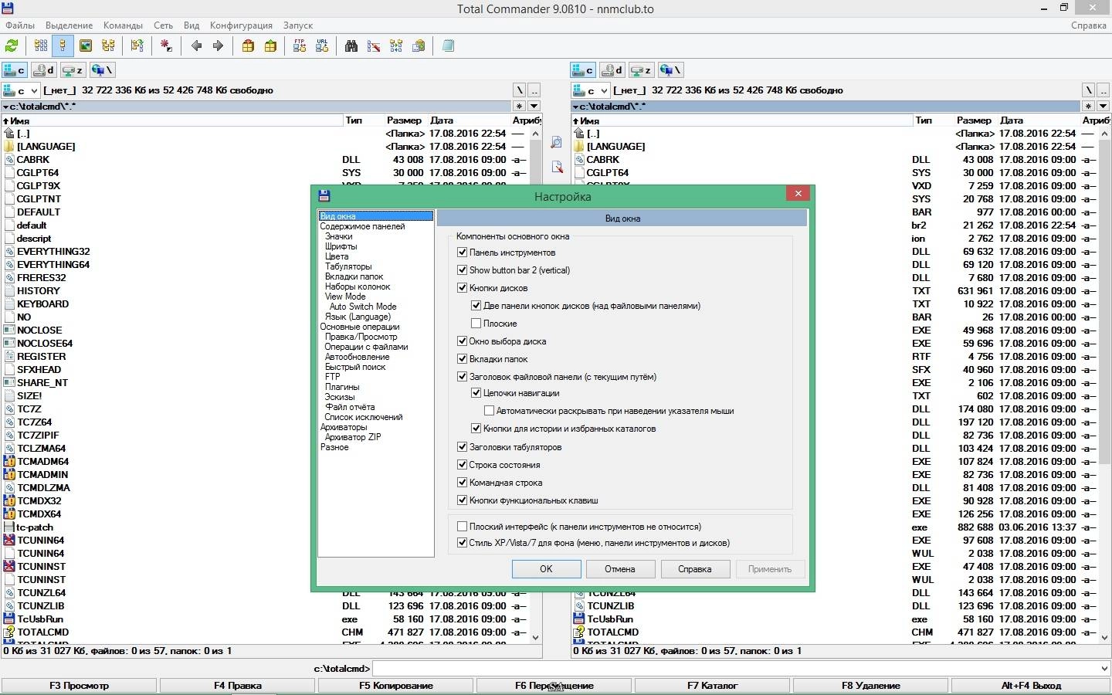The width and height of the screenshot is (1112, 695).
Task: Open the 'Конфигурация' menu
Action: (x=241, y=25)
